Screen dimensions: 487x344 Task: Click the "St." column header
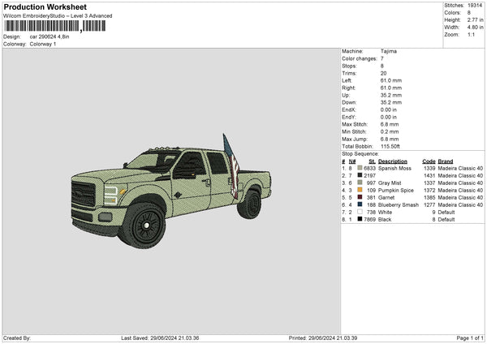coord(372,161)
